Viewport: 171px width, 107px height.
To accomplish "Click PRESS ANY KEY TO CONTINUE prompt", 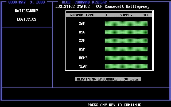I will click(114, 105).
